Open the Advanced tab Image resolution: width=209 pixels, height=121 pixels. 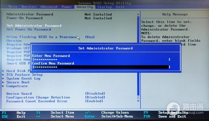[49, 7]
